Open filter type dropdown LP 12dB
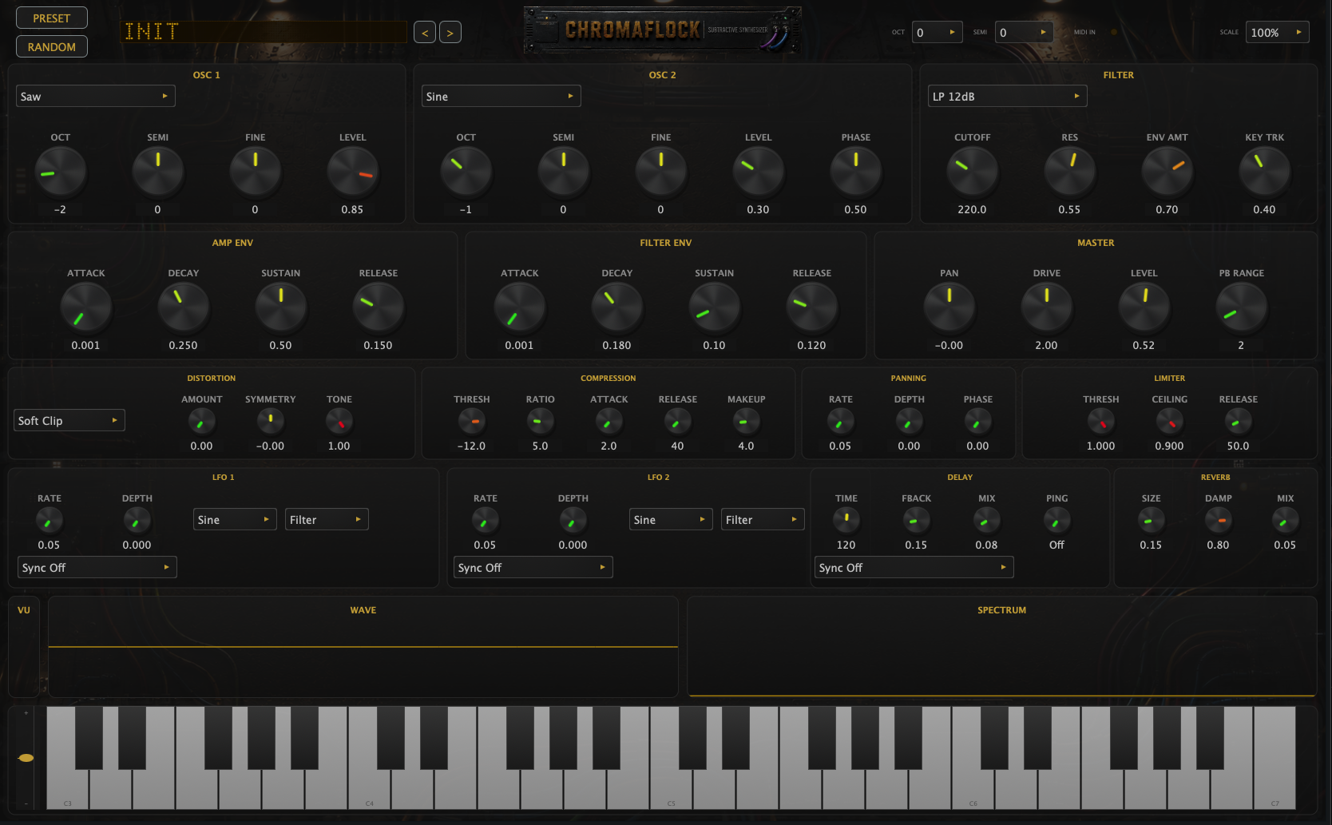Viewport: 1332px width, 825px height. tap(1008, 96)
